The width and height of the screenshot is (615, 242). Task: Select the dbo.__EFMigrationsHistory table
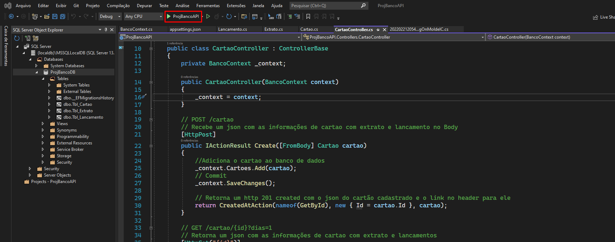click(x=89, y=98)
